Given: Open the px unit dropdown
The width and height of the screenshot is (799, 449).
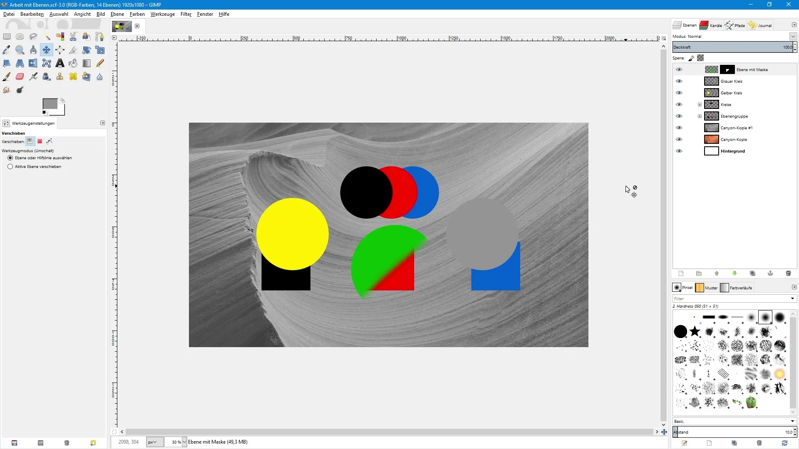Looking at the screenshot, I should pyautogui.click(x=155, y=442).
